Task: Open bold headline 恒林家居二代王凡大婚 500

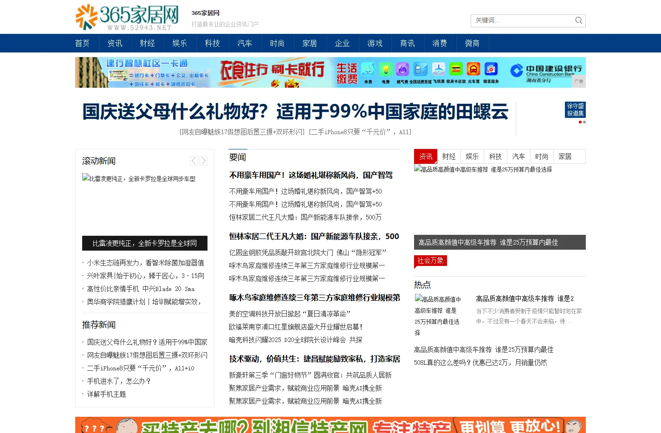Action: [x=314, y=236]
